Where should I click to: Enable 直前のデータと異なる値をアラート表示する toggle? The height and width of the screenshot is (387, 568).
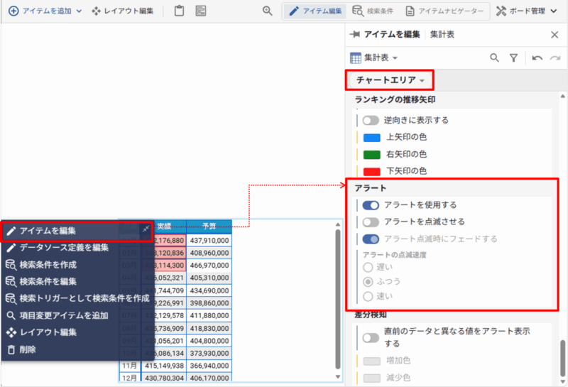(371, 337)
